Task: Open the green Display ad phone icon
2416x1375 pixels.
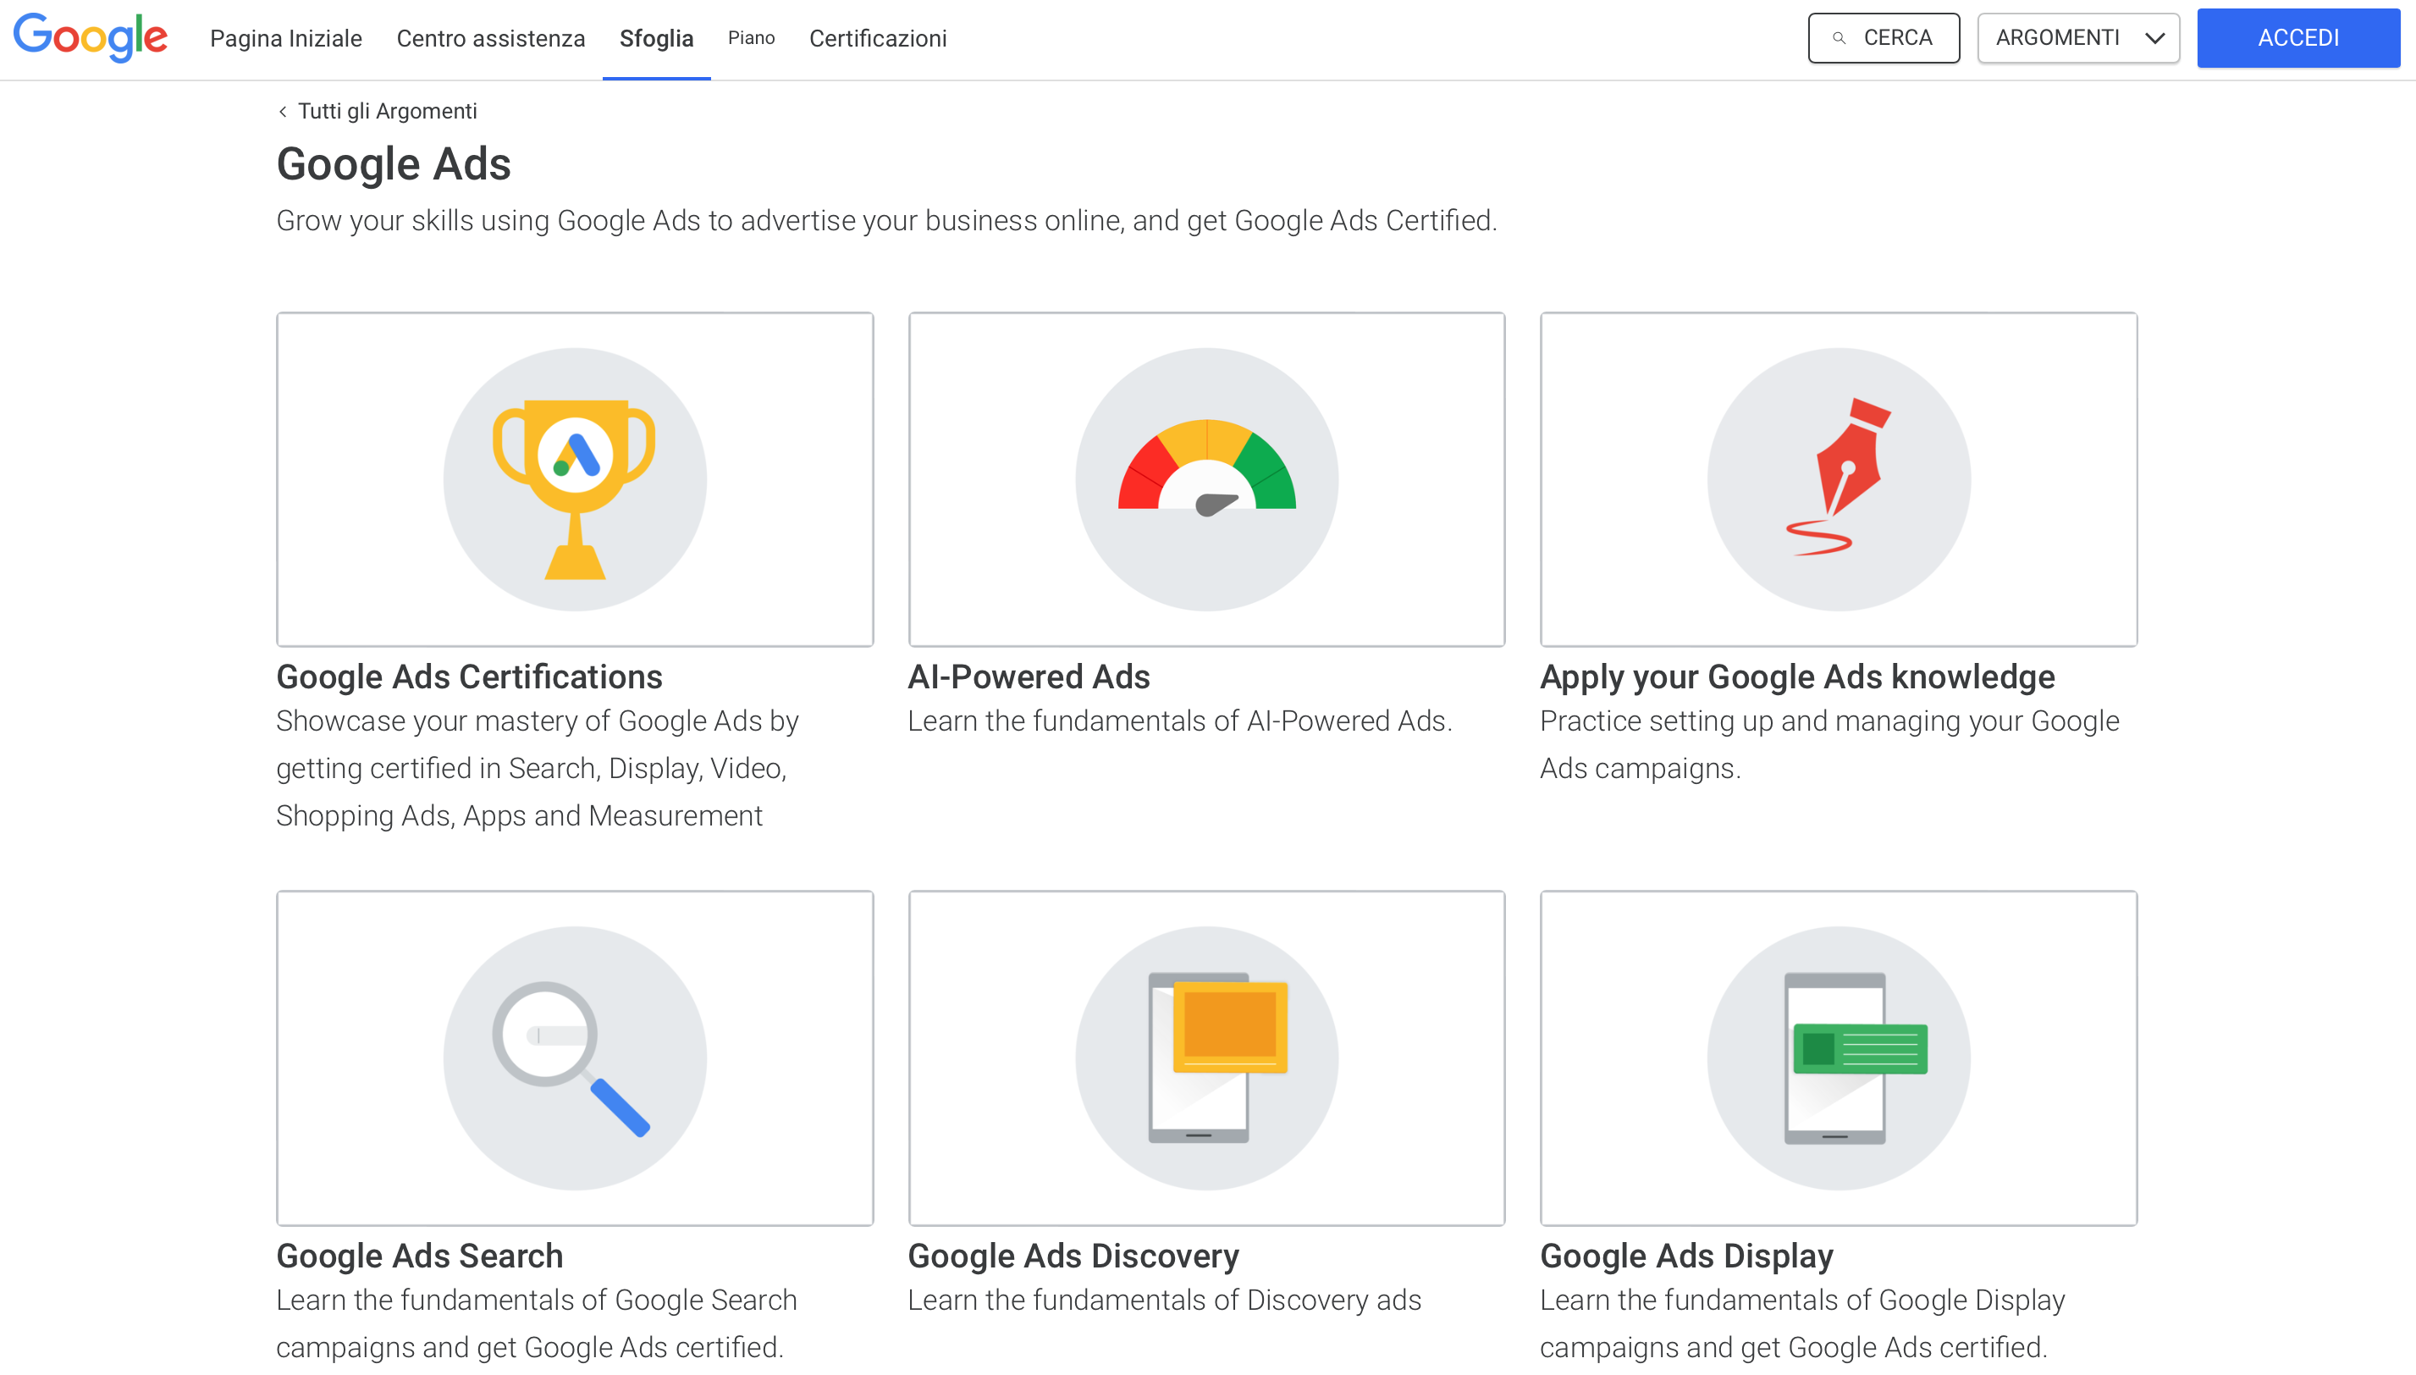Action: pos(1838,1057)
